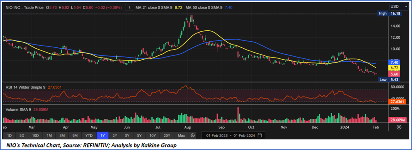
Task: Select the 3Y time range
Action: click(127, 135)
